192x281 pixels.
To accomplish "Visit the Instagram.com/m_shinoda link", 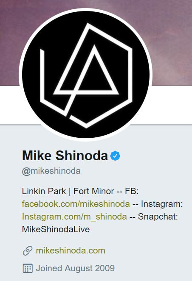I will click(74, 217).
